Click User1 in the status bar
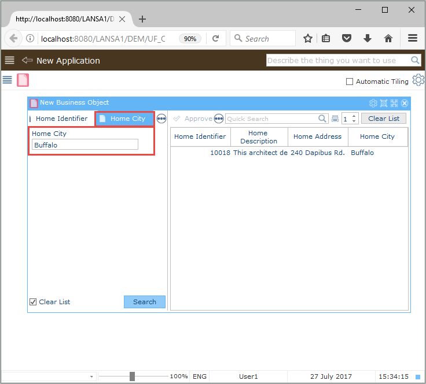This screenshot has height=384, width=426. coord(248,376)
